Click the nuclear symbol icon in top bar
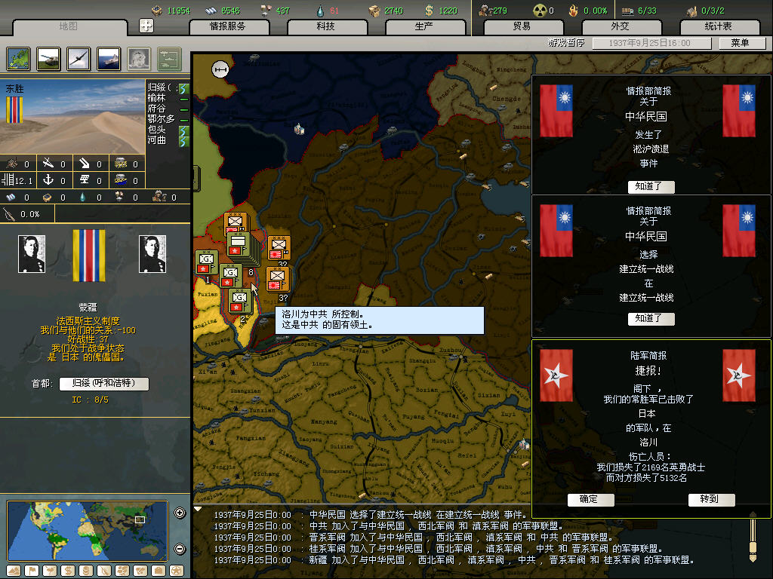This screenshot has height=579, width=773. pos(540,11)
